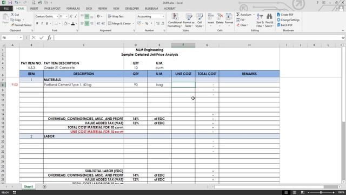Toggle italic formatting
Viewport: 346px width, 195px height.
[42, 23]
